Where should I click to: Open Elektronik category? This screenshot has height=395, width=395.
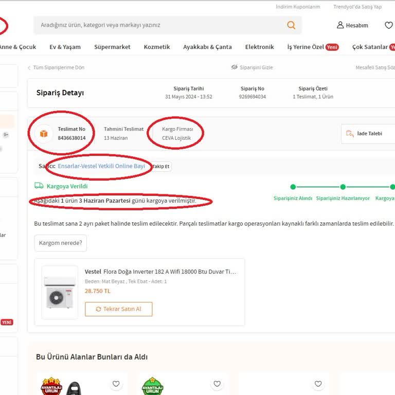pos(259,47)
